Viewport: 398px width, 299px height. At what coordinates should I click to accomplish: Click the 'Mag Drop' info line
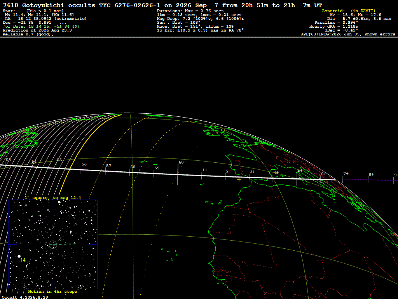[x=201, y=19]
